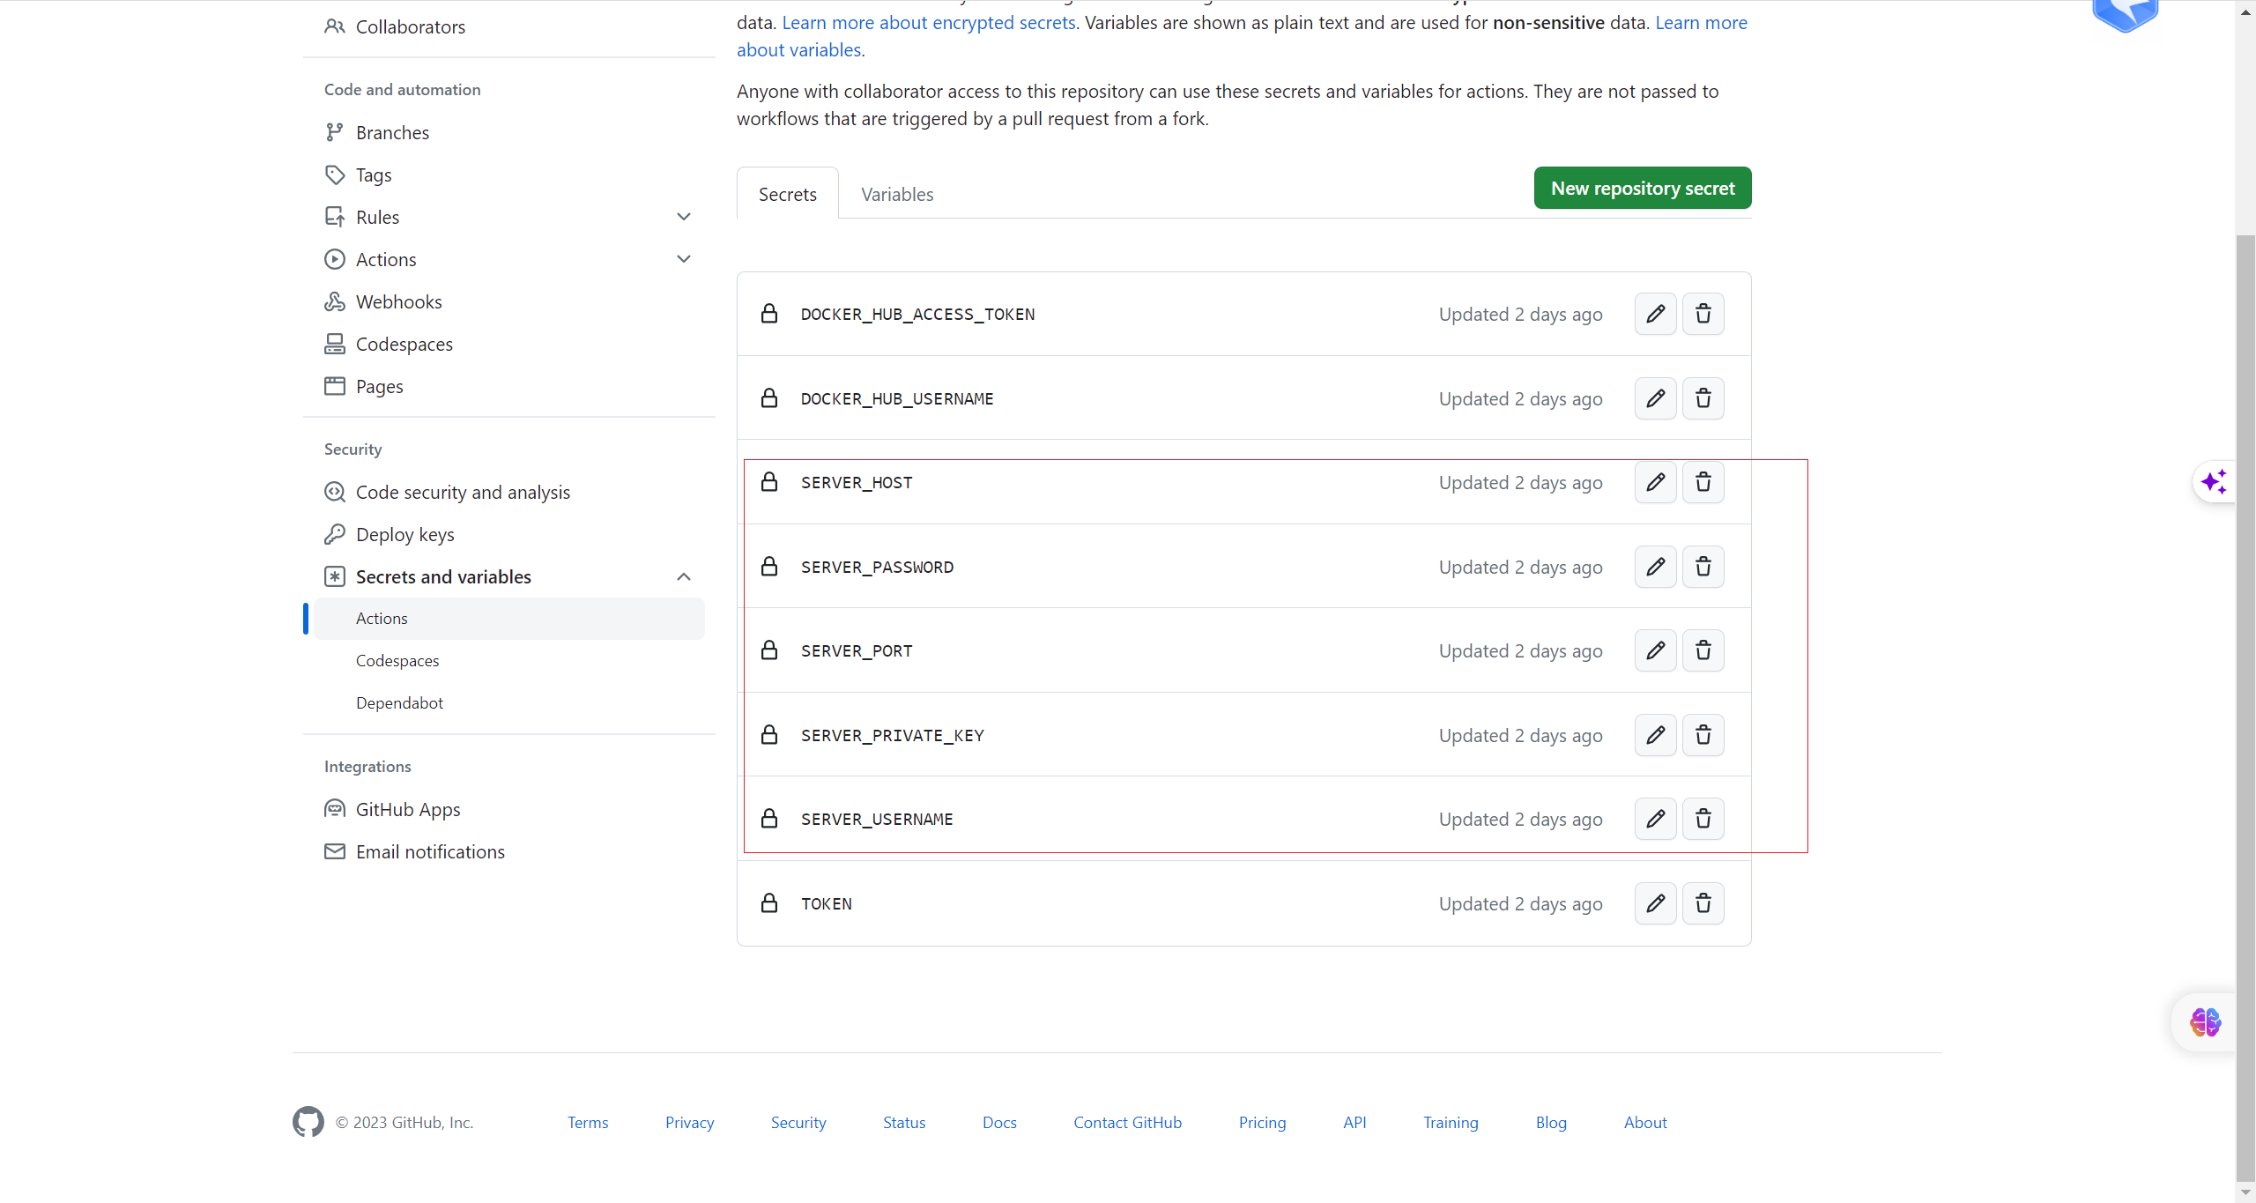Click the GitHub logo in footer
This screenshot has width=2256, height=1203.
pos(308,1122)
